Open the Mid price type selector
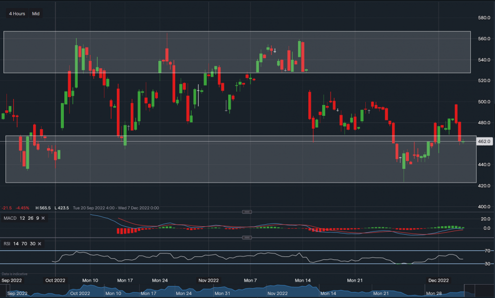 point(35,13)
